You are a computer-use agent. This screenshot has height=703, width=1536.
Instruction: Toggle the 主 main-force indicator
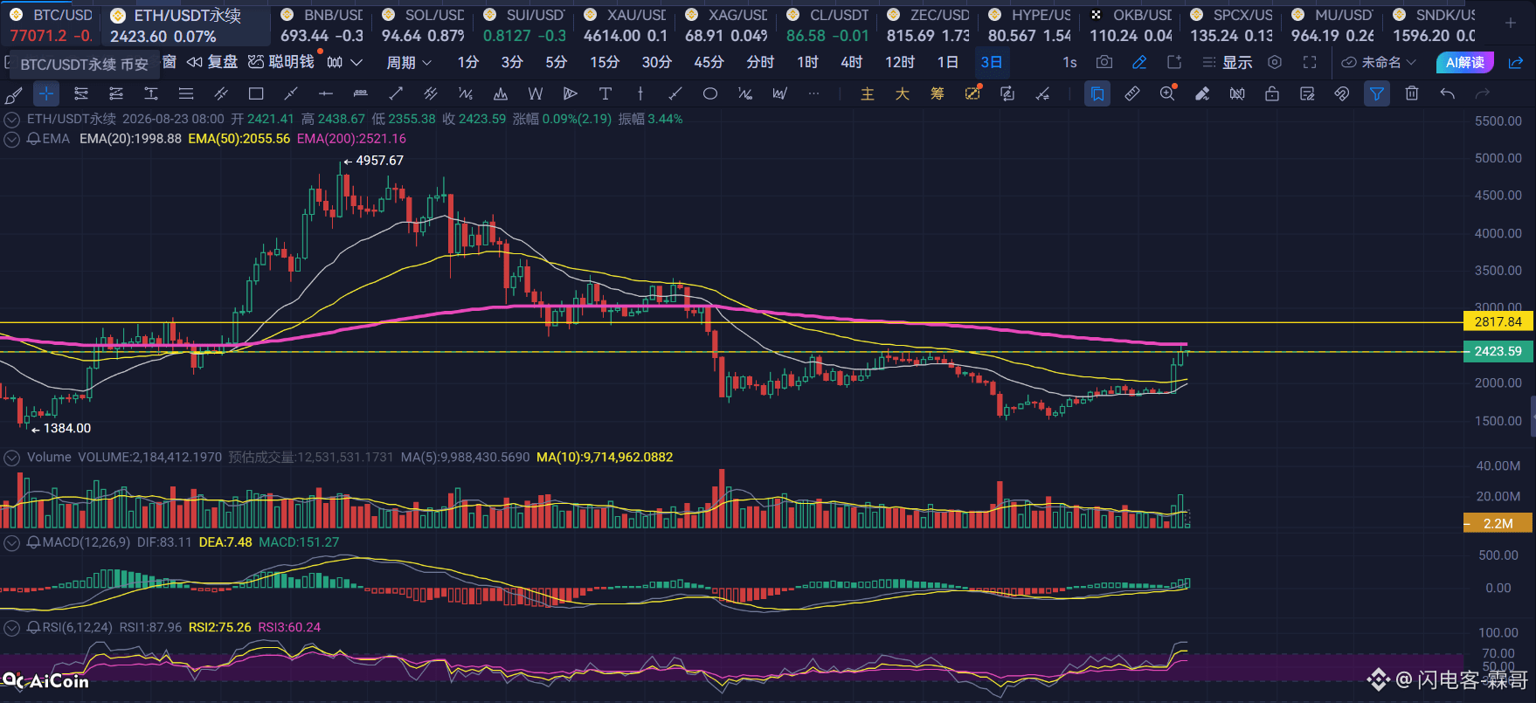coord(868,93)
